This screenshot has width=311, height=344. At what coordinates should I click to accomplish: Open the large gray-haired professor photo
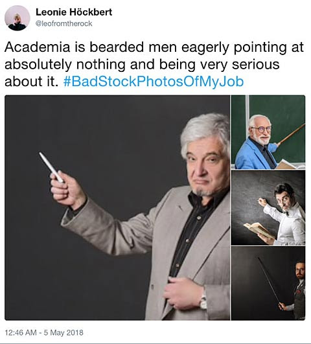117,207
